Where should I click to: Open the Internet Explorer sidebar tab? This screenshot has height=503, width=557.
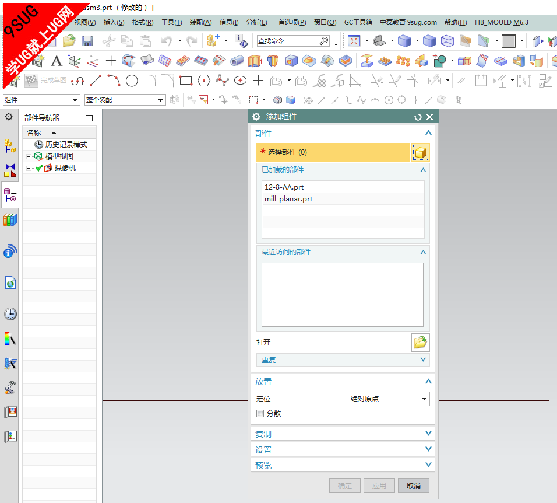(10, 283)
